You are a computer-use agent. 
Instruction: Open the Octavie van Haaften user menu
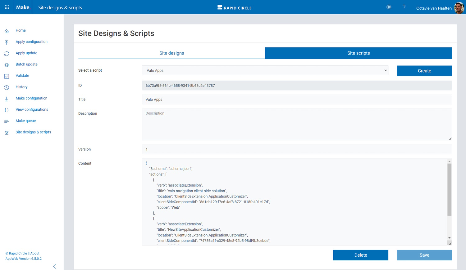point(439,8)
